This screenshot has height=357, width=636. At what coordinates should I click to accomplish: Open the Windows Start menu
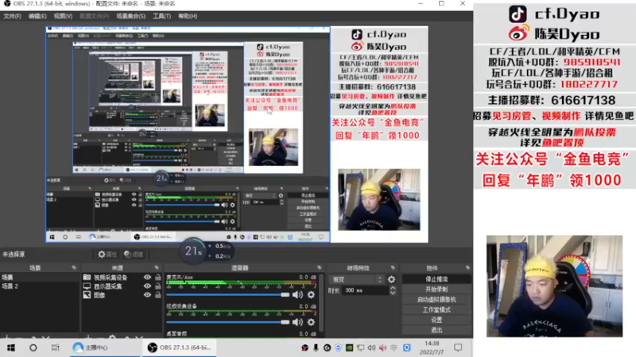coord(11,347)
